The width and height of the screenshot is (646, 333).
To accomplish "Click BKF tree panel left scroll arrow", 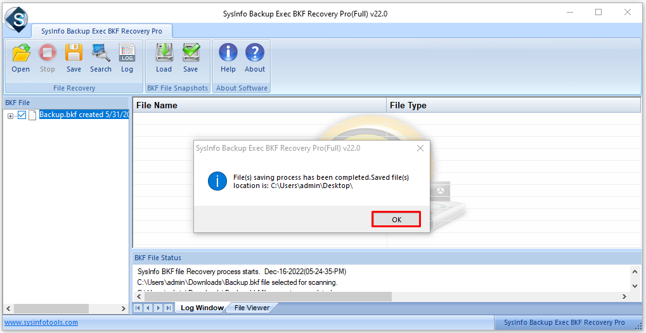I will pyautogui.click(x=9, y=308).
